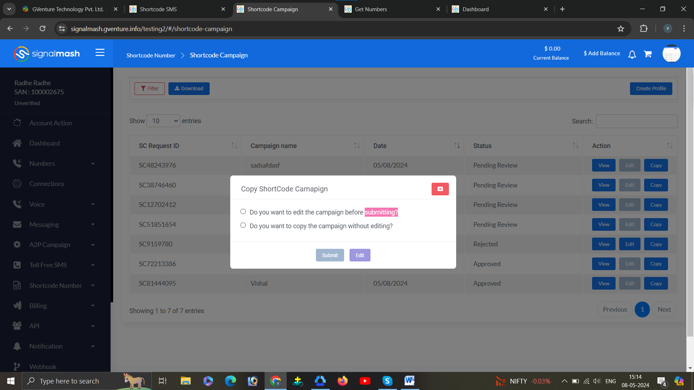
Task: Click the notification bell icon in header
Action: click(x=632, y=55)
